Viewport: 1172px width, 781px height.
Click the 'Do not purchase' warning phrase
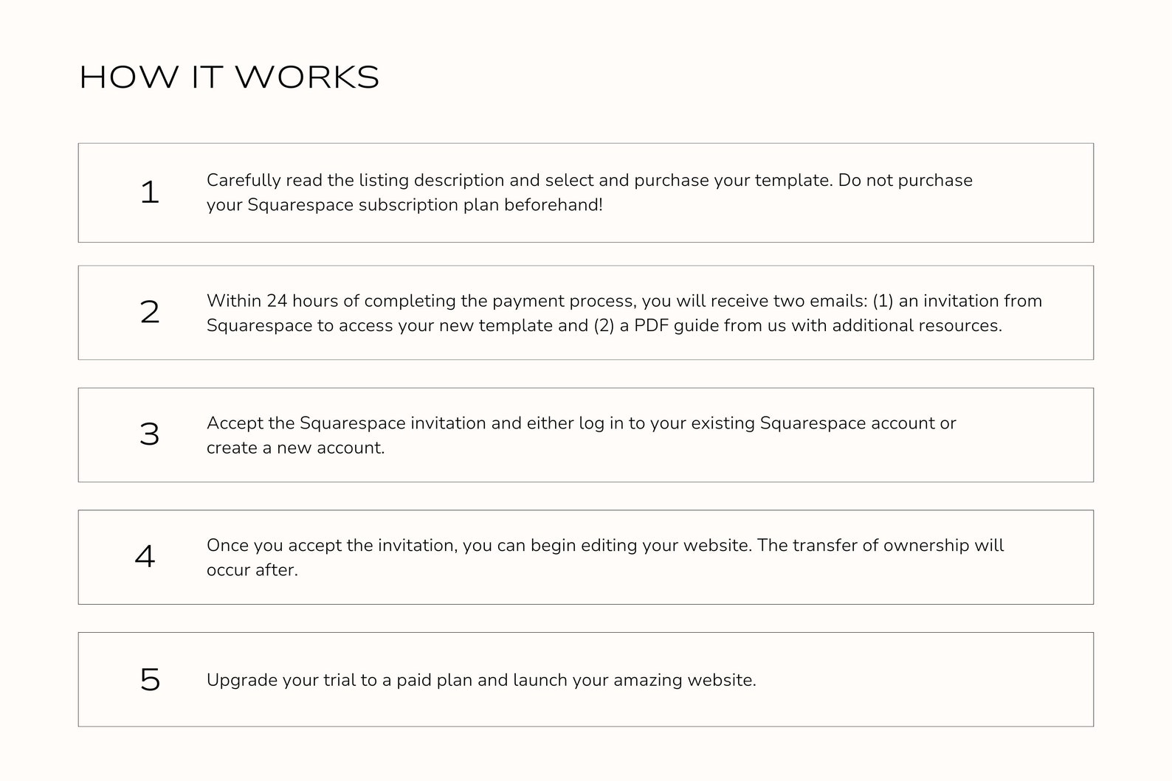(905, 180)
